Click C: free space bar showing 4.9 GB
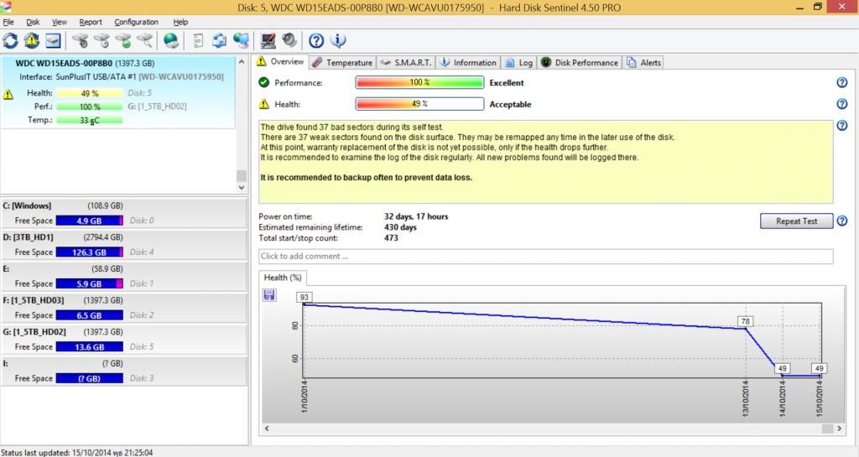 (x=89, y=221)
